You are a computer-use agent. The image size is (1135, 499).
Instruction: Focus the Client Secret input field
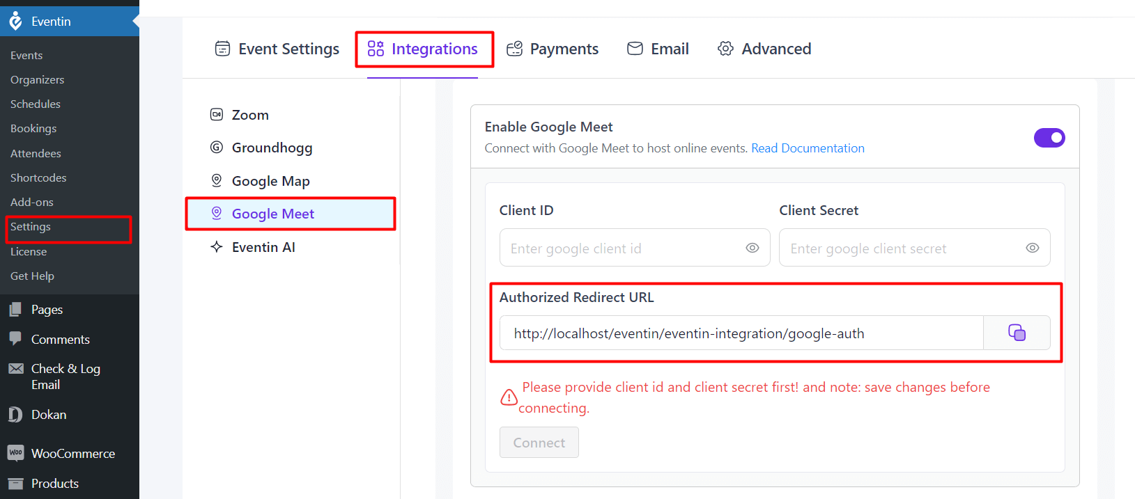(914, 248)
